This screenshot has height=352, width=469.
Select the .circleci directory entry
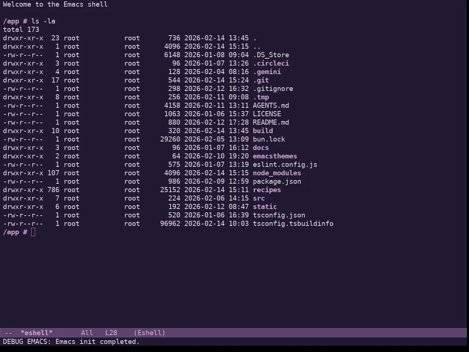coord(271,63)
